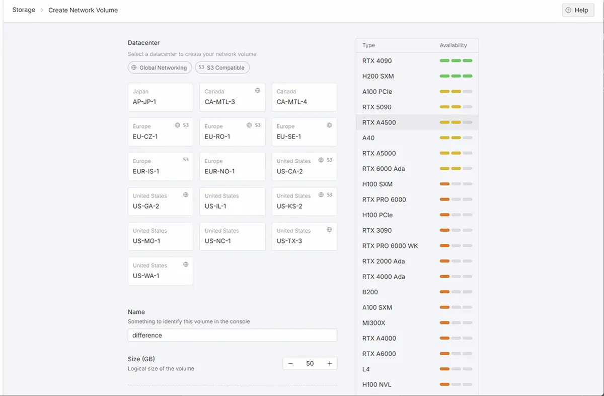Screen dimensions: 604x396
Task: Increase volume size with plus button
Action: 330,363
